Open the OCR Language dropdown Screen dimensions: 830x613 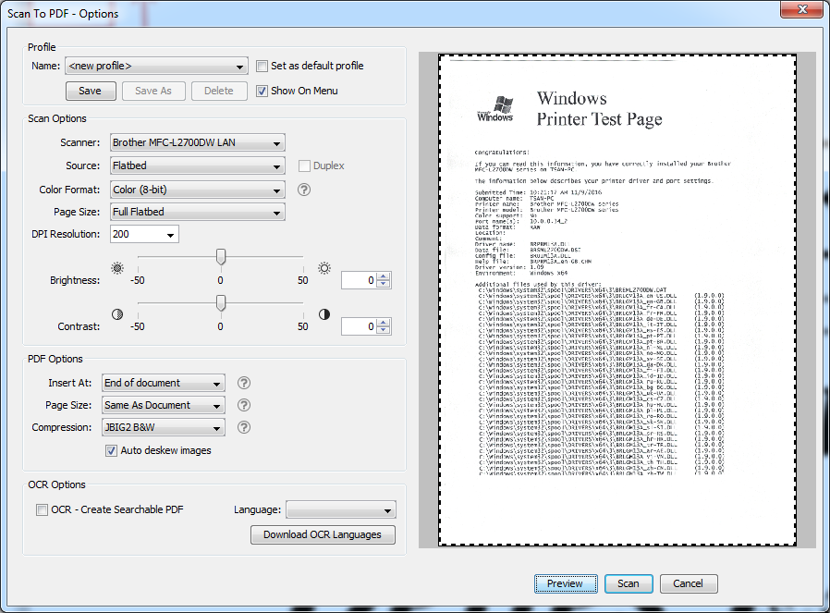tap(341, 509)
